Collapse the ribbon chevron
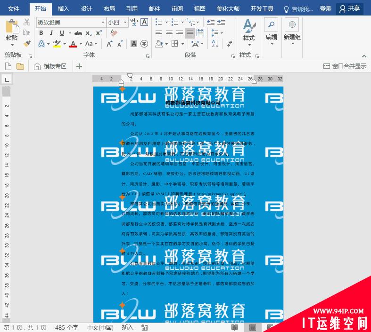The image size is (371, 332). click(364, 56)
